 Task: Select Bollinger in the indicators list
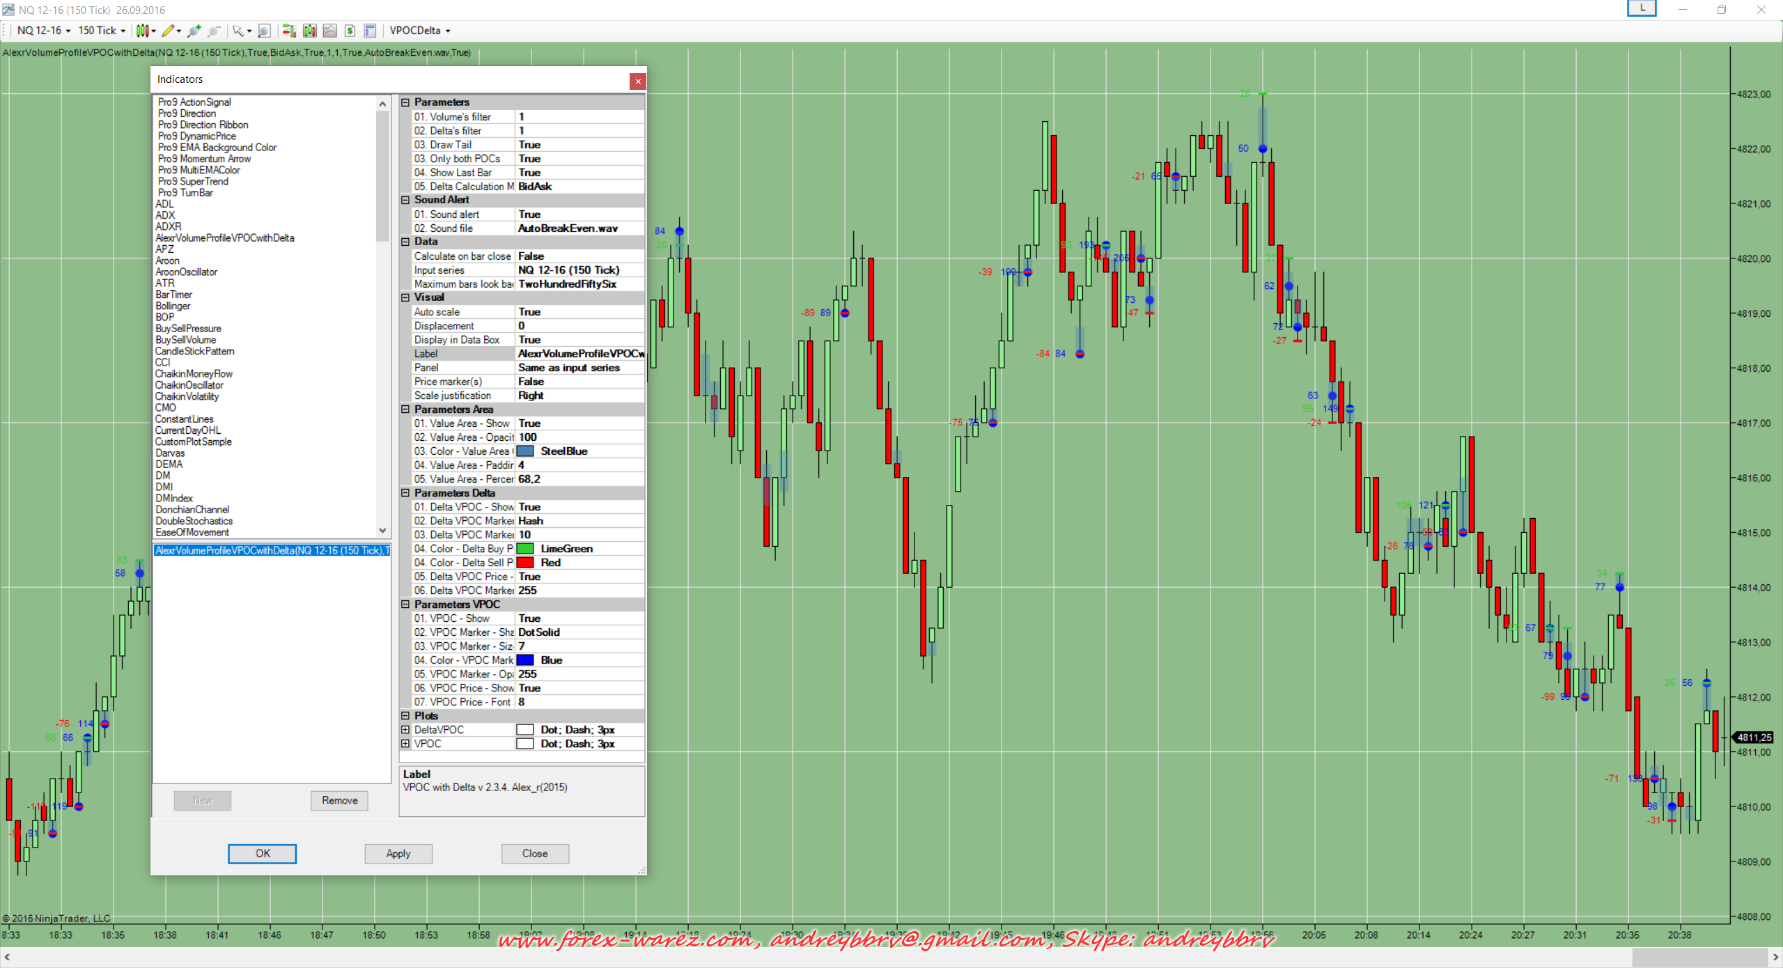[173, 306]
